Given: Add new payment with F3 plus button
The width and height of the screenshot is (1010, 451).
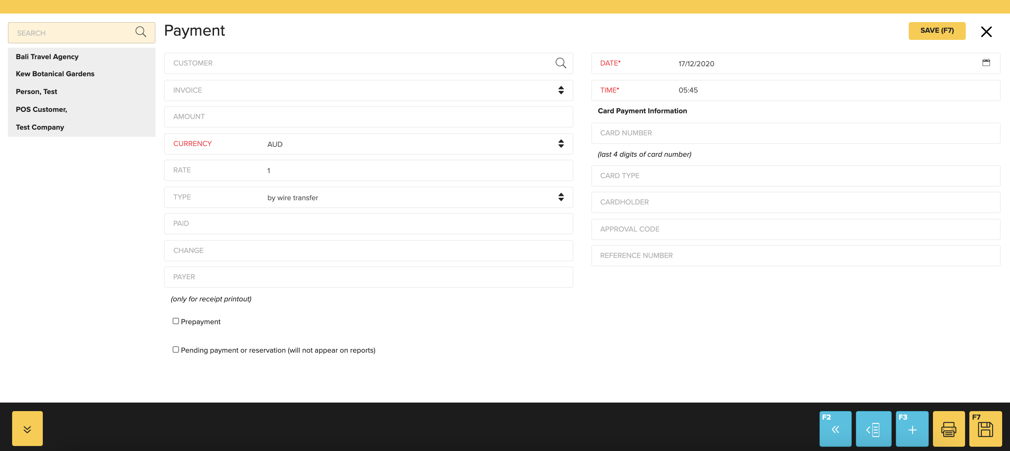Looking at the screenshot, I should [x=912, y=429].
